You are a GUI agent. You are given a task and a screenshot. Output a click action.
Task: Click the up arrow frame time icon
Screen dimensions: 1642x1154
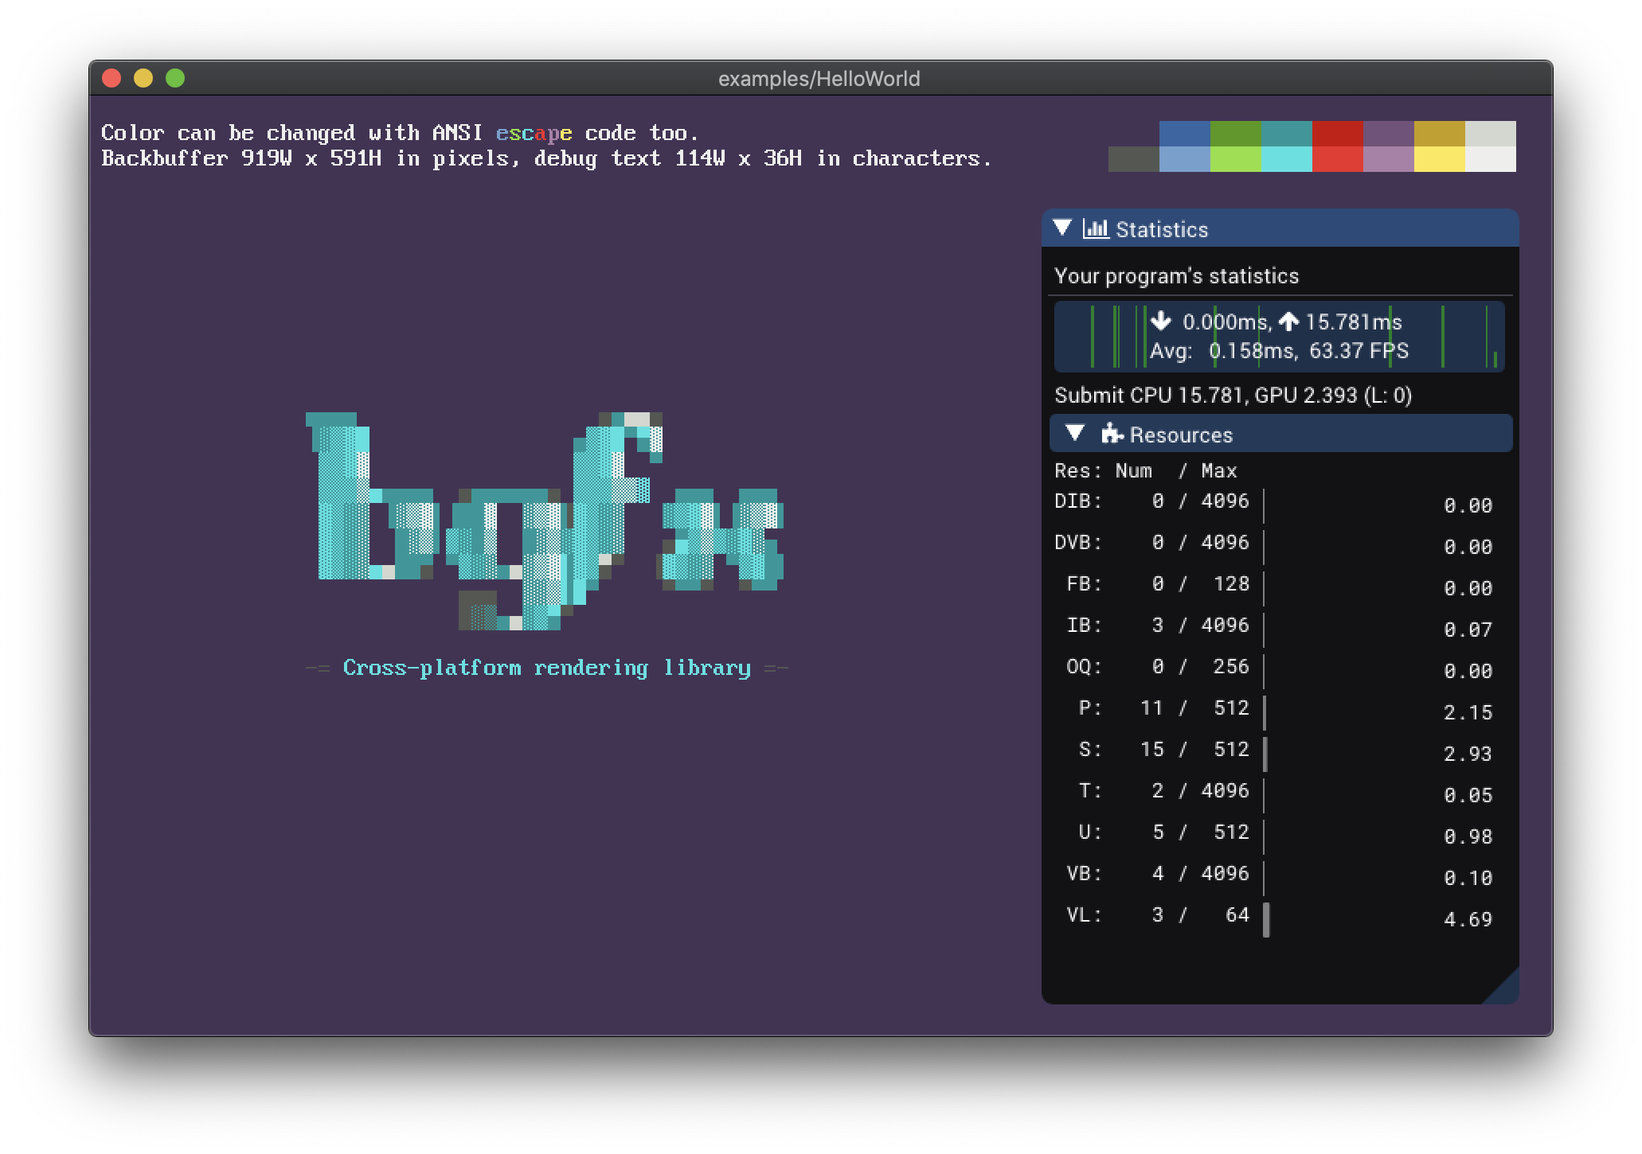(x=1288, y=322)
